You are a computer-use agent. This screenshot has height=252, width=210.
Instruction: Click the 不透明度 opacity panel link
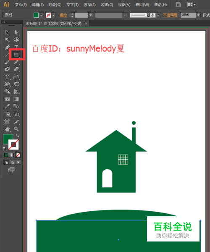(x=171, y=15)
